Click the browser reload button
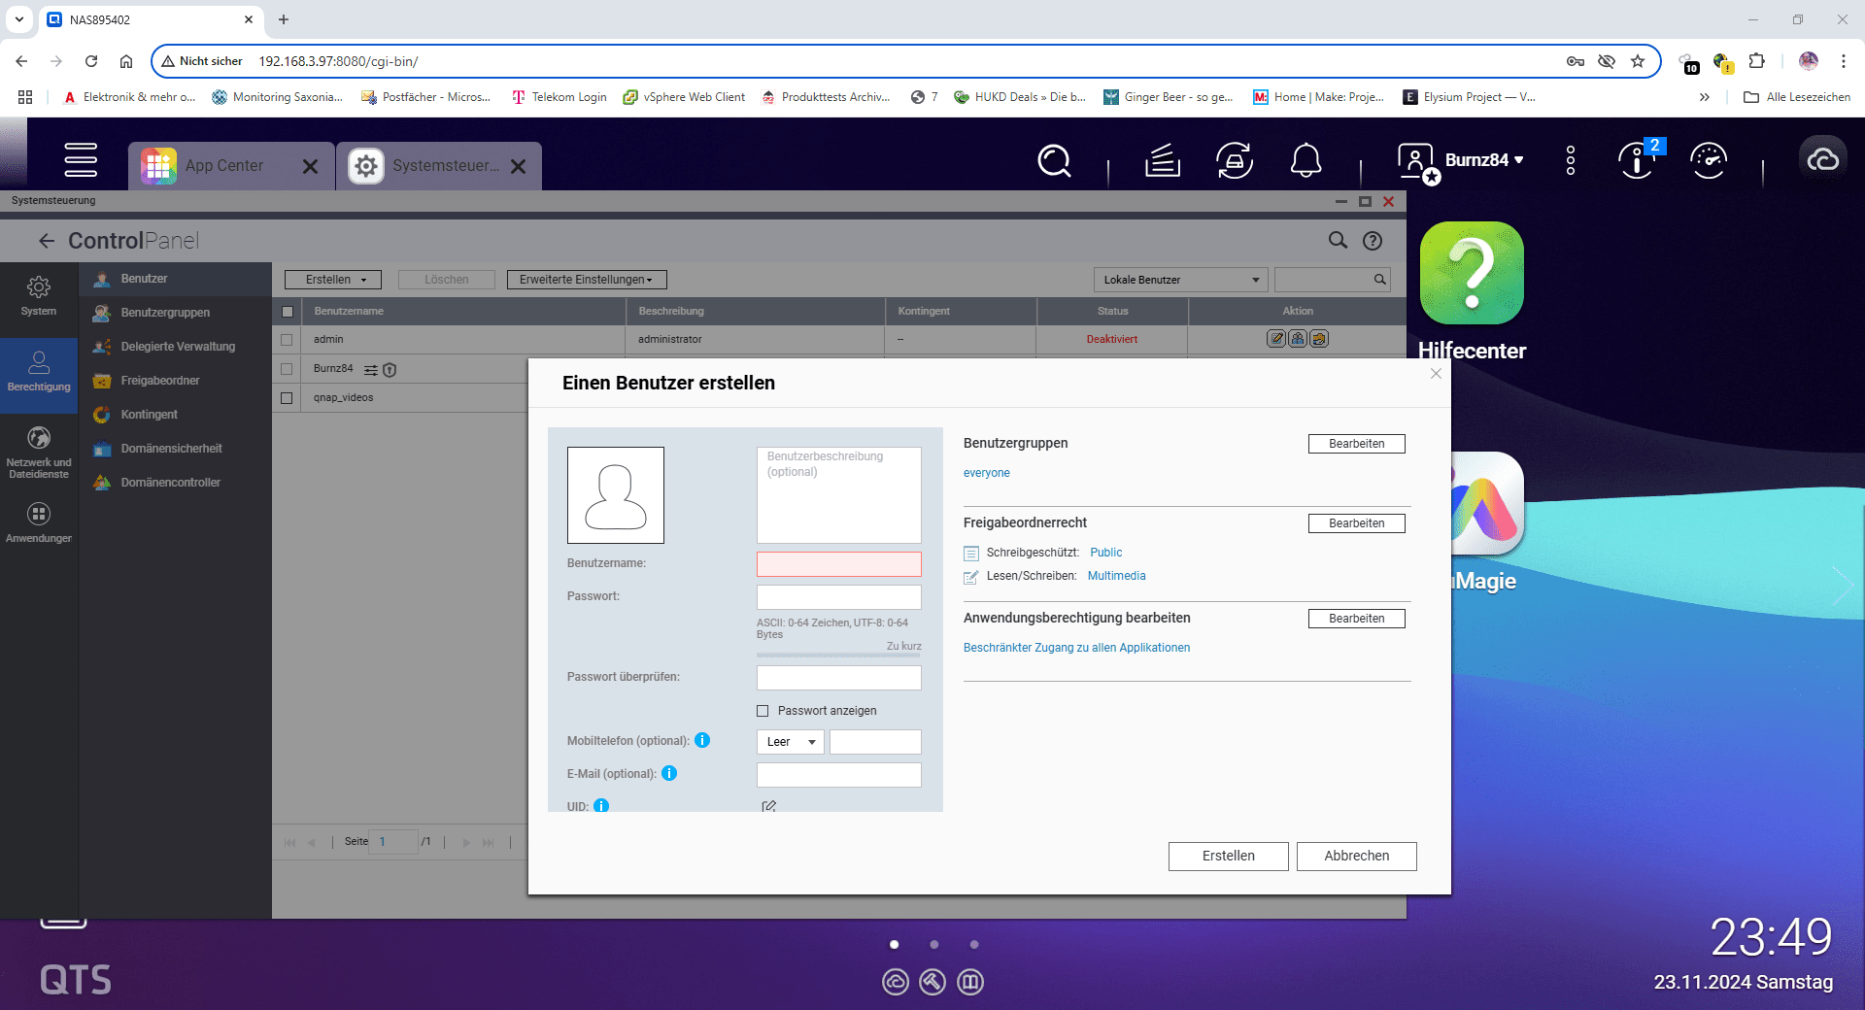The image size is (1865, 1010). 91,61
